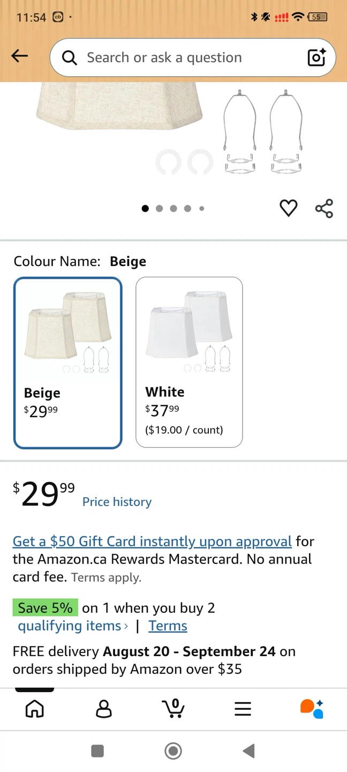This screenshot has height=772, width=347.
Task: Open account profile tab
Action: pos(104,709)
